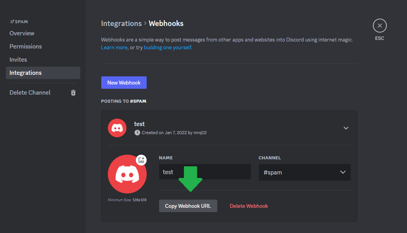407x233 pixels.
Task: Open the Overview settings page
Action: (22, 33)
